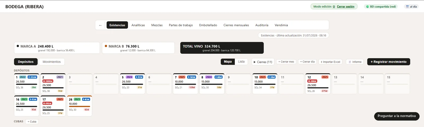Open the TOTAL VINO 324.700 L card
424x127 pixels.
[222, 48]
